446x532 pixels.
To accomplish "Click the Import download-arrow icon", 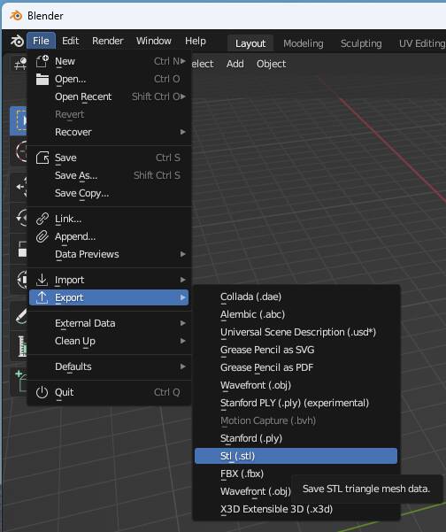I will pos(42,280).
